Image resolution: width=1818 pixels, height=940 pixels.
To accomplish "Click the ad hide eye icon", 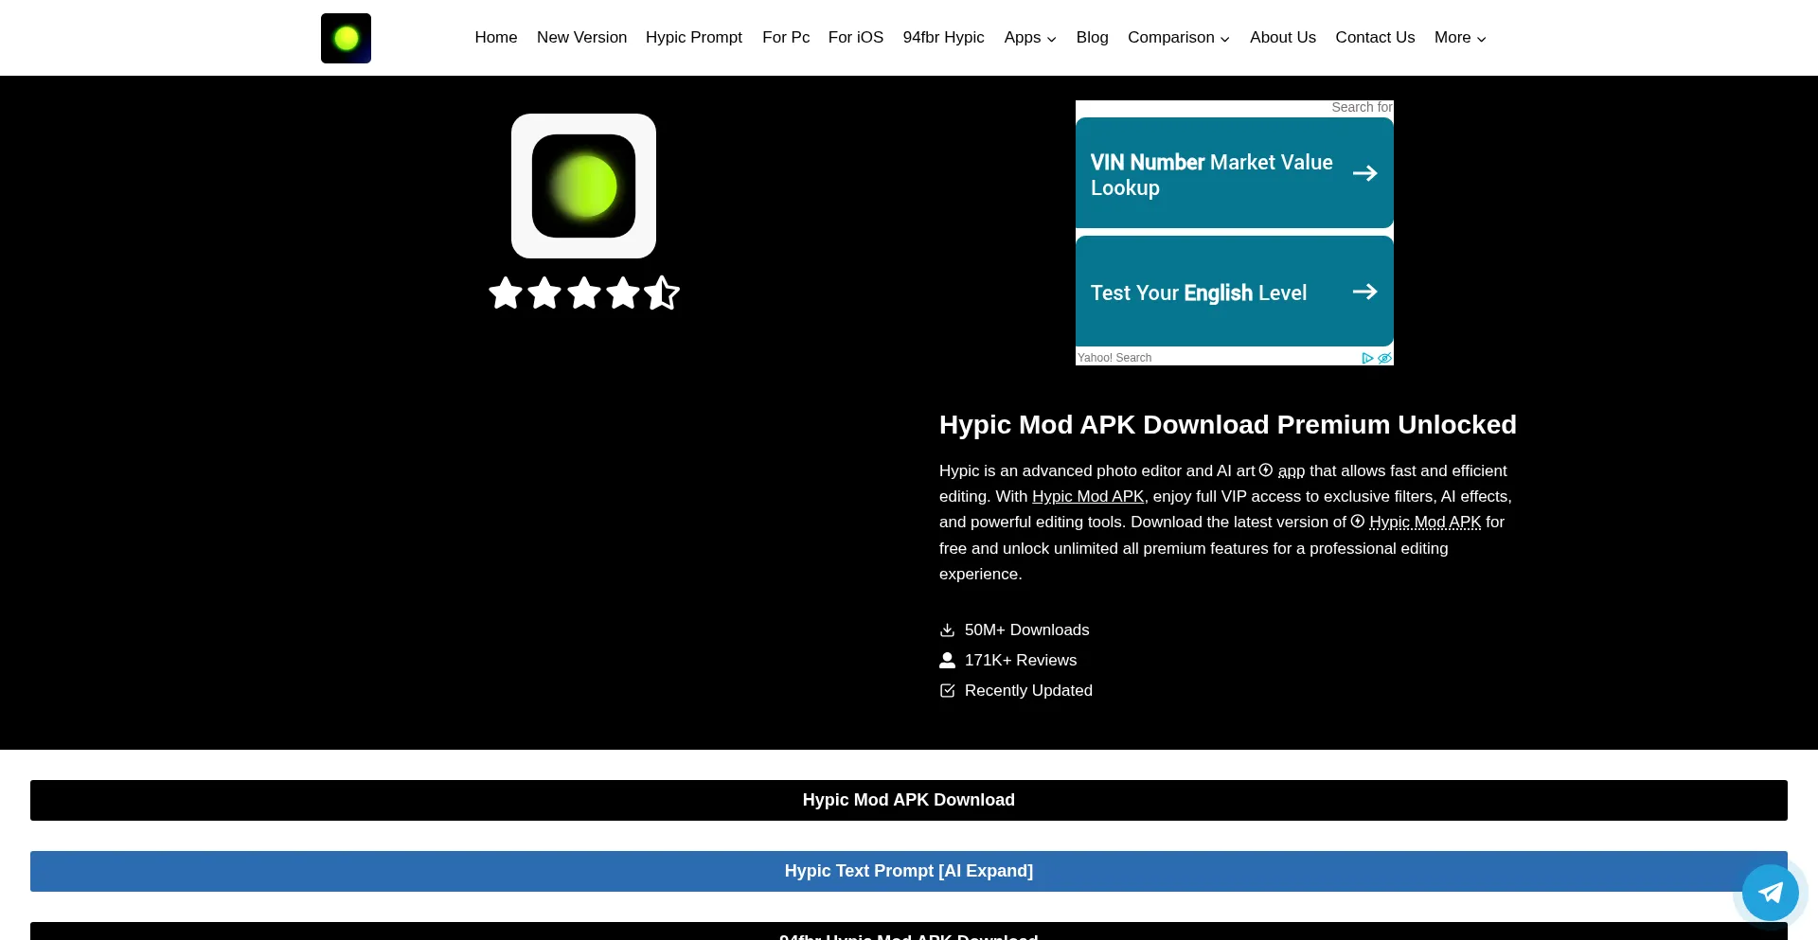I will [x=1384, y=358].
